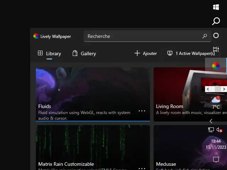Click the Gallery shopping bag icon
Screen dimensions: 227x170
tap(75, 53)
